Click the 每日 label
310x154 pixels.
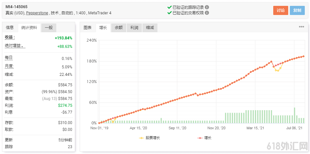point(9,58)
